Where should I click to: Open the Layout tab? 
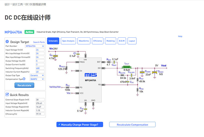132,41
